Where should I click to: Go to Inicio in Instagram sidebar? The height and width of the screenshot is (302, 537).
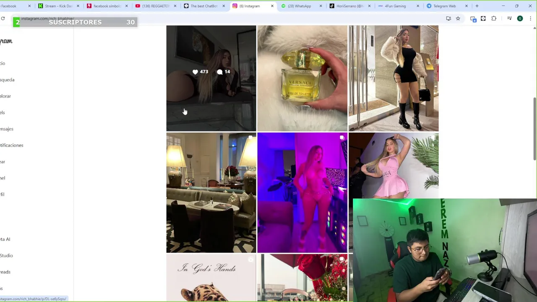click(3, 63)
